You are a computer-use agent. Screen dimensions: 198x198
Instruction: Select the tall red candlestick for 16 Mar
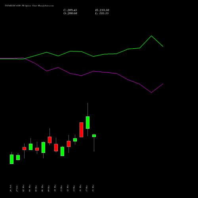click(81, 130)
